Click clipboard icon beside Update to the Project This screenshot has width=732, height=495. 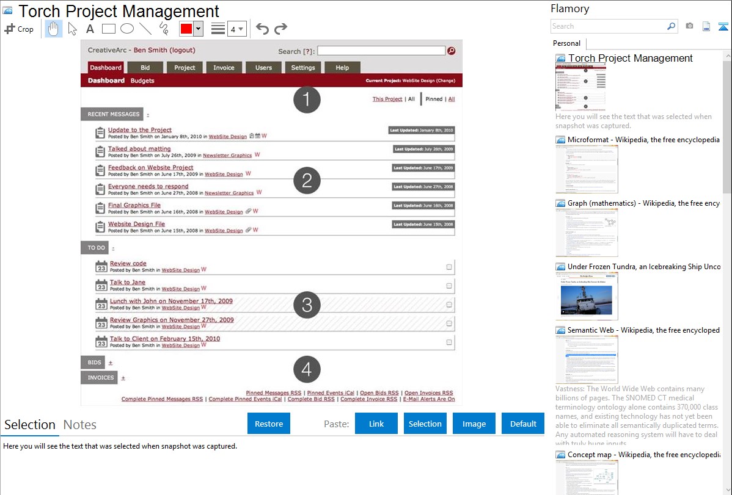tap(100, 133)
